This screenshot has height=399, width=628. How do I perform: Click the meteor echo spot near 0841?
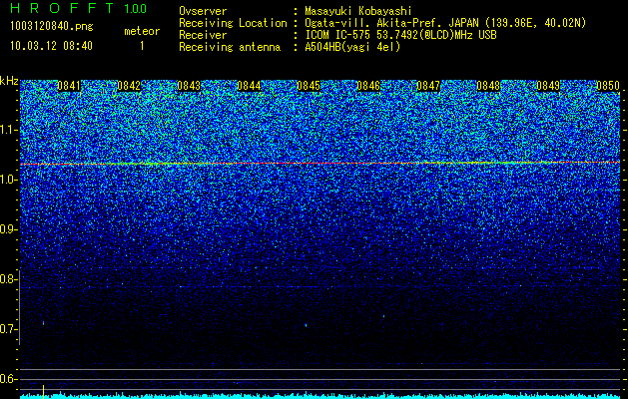coord(43,323)
